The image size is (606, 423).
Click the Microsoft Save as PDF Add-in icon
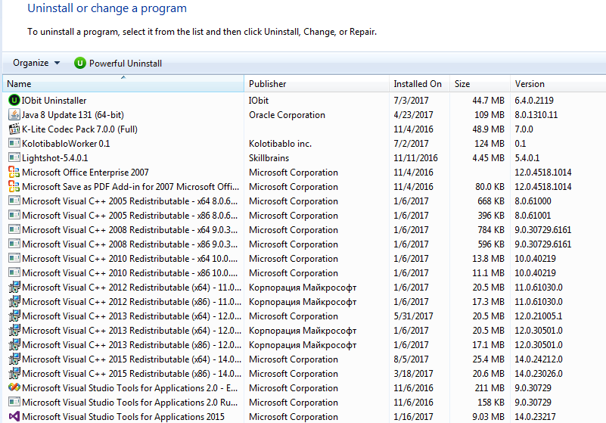click(14, 187)
